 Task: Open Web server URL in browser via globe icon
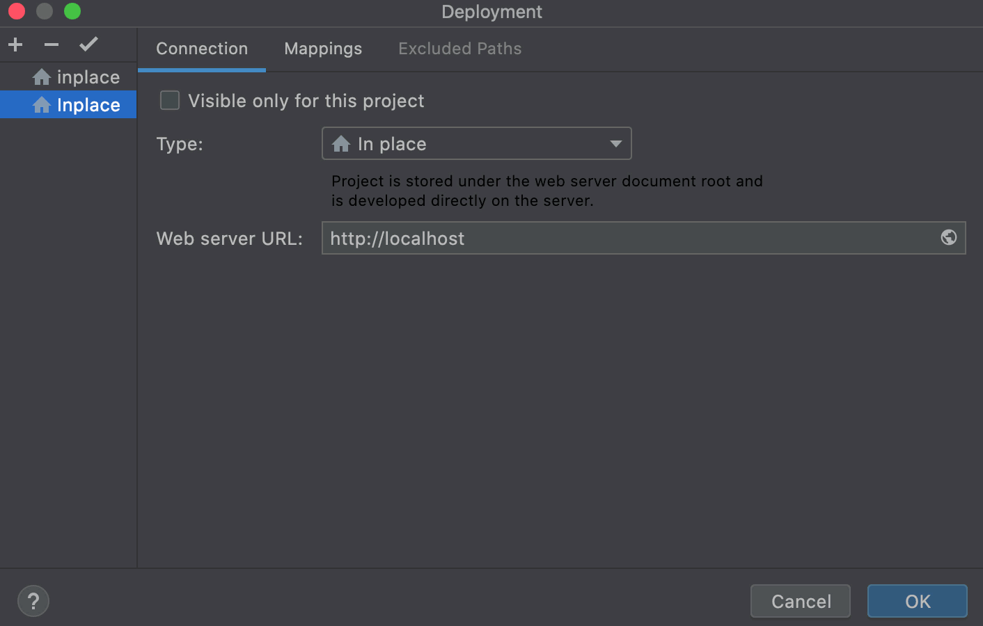(x=948, y=237)
